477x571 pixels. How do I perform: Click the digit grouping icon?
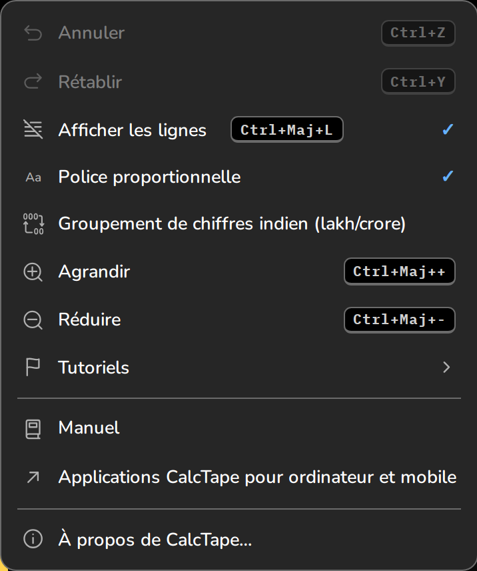click(x=33, y=223)
